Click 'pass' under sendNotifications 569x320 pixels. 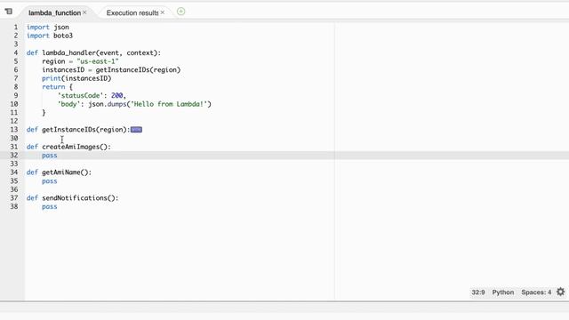pos(50,206)
